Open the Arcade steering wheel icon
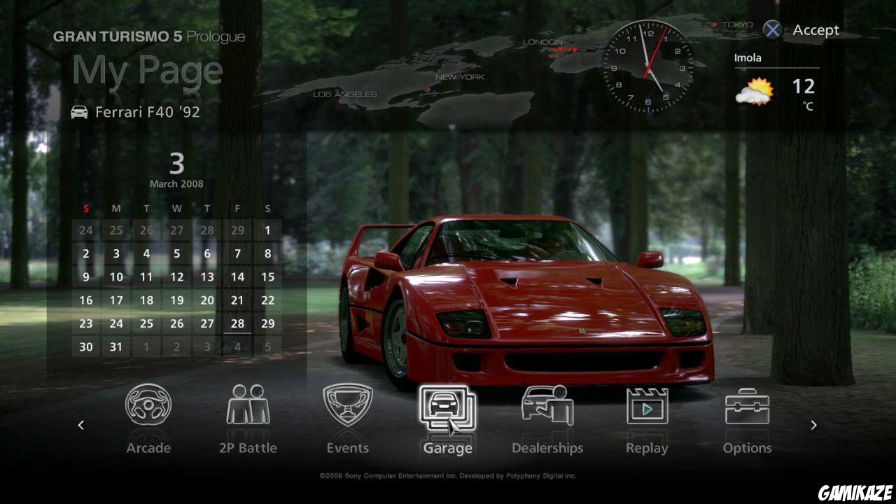 click(x=148, y=405)
